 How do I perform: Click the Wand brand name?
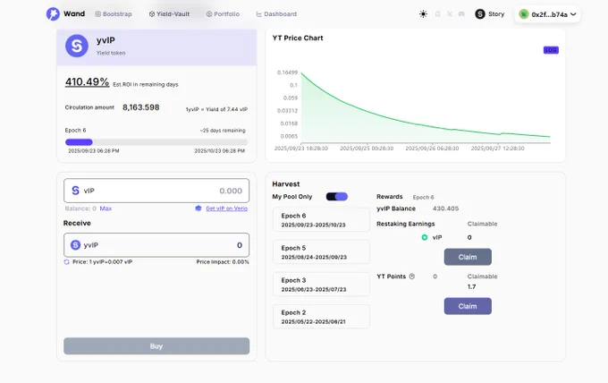pyautogui.click(x=74, y=13)
